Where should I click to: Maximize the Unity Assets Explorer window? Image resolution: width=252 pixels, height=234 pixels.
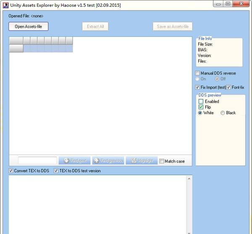coord(228,4)
